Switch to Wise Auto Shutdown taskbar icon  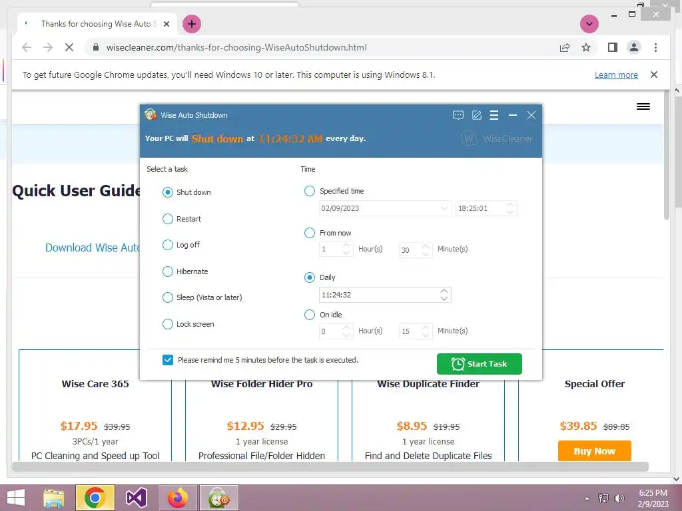click(x=219, y=498)
